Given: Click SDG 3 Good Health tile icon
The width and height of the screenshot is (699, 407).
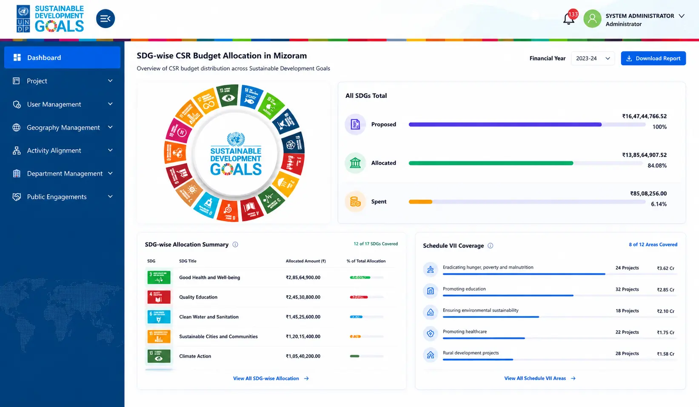Looking at the screenshot, I should click(x=159, y=277).
